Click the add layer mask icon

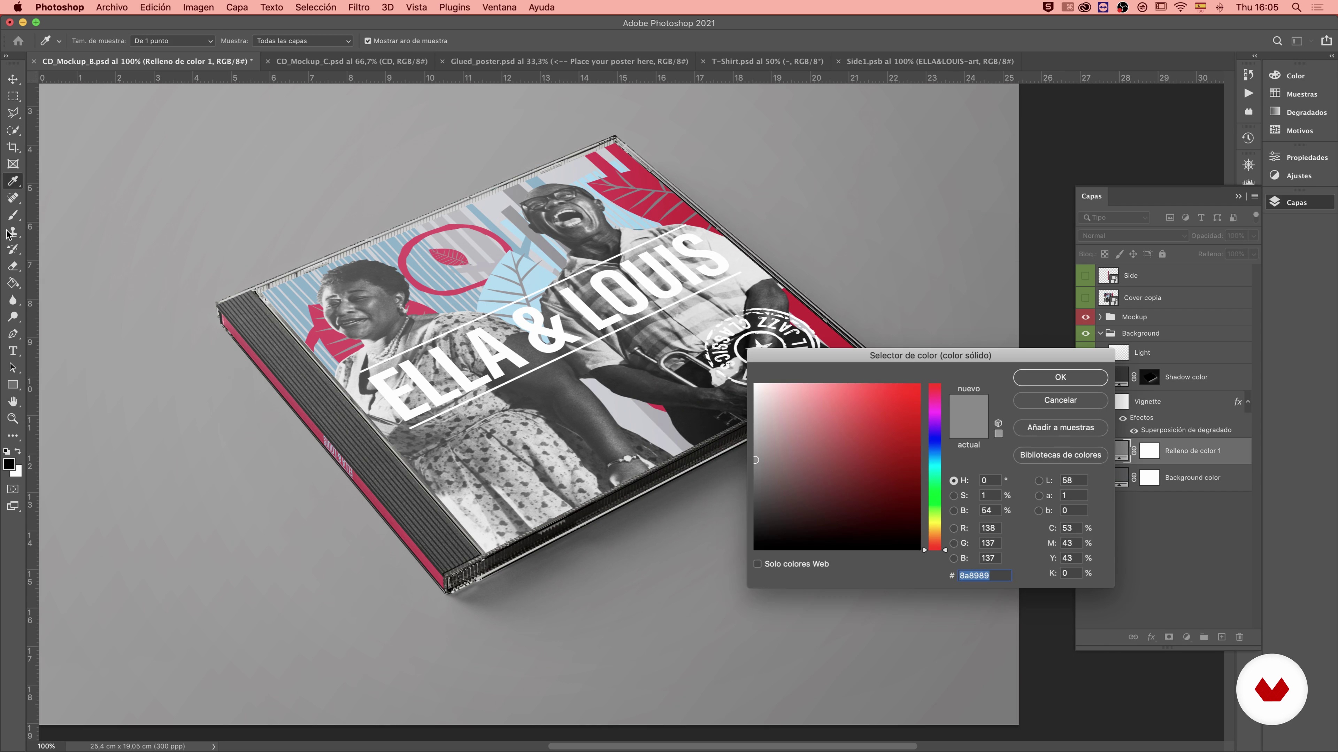(1169, 637)
